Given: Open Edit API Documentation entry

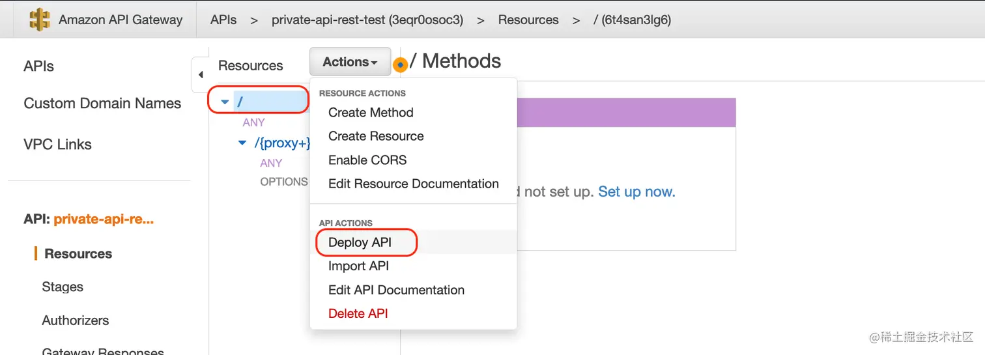Looking at the screenshot, I should tap(396, 290).
